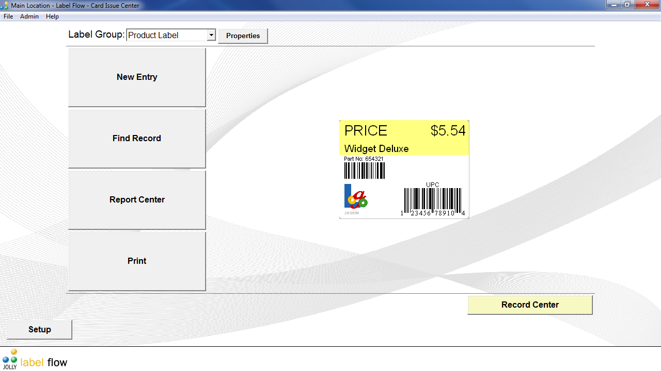Expand the Label Group dropdown
Screen dimensions: 661x371
coord(212,35)
